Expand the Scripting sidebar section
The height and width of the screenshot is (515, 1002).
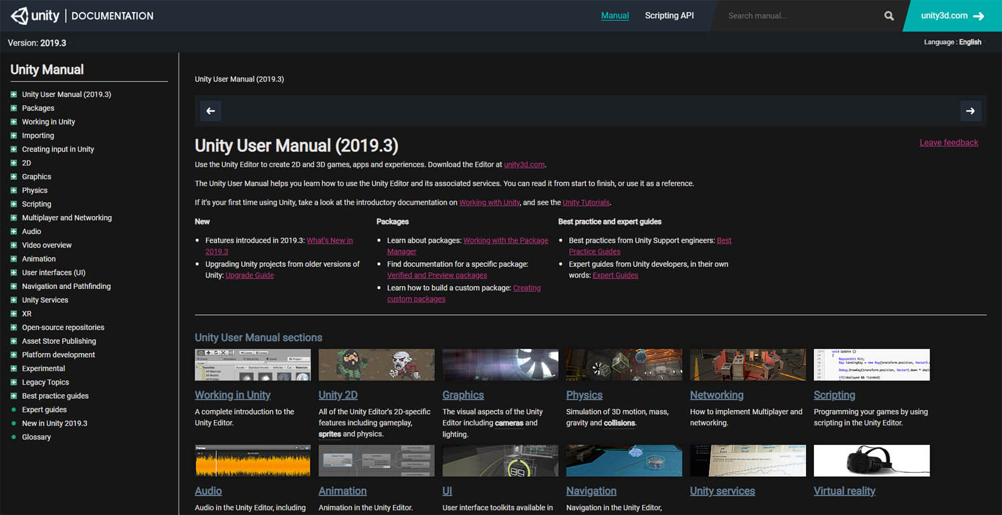click(15, 203)
